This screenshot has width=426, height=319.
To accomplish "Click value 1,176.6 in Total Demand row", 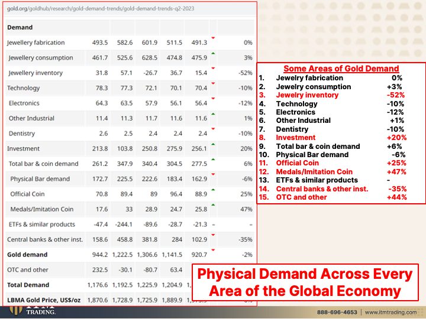I will click(98, 285).
